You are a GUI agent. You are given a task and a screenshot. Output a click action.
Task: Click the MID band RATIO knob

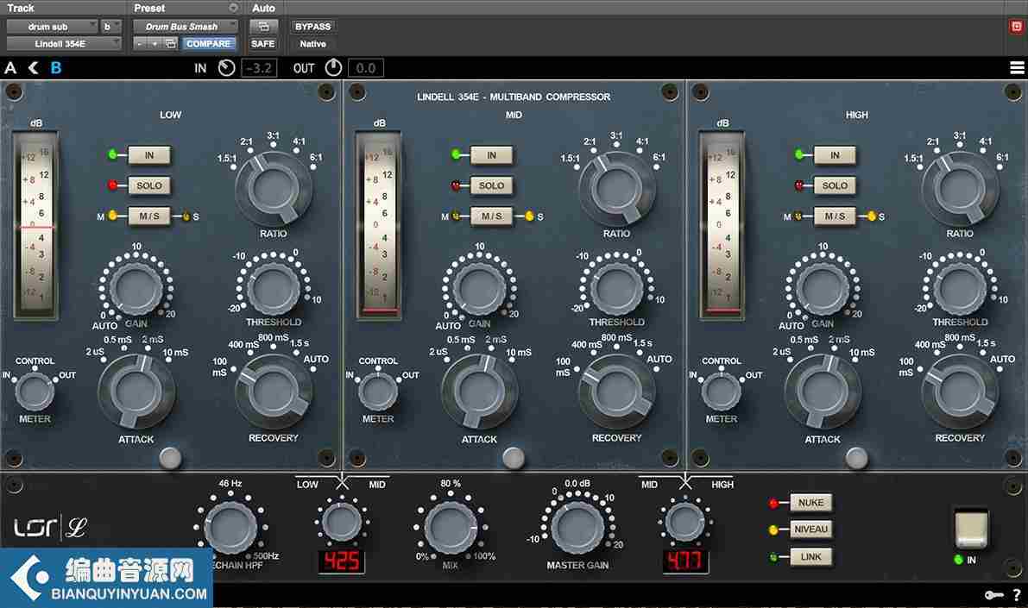tap(616, 187)
